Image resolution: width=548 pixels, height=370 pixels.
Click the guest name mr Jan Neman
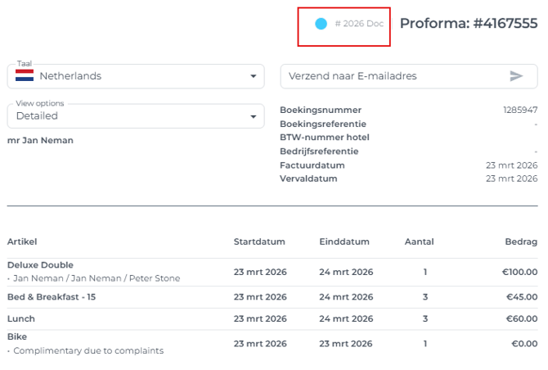40,140
